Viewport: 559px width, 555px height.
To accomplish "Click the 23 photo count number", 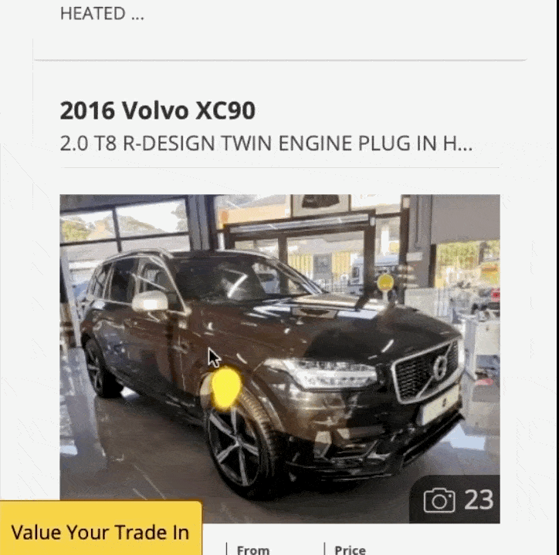I will pos(479,499).
